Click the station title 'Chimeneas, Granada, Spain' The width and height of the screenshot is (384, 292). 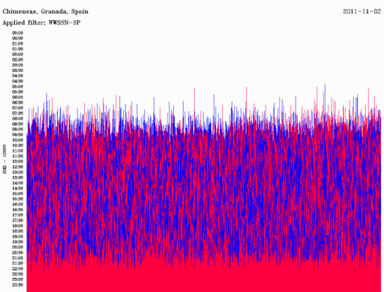pyautogui.click(x=45, y=12)
